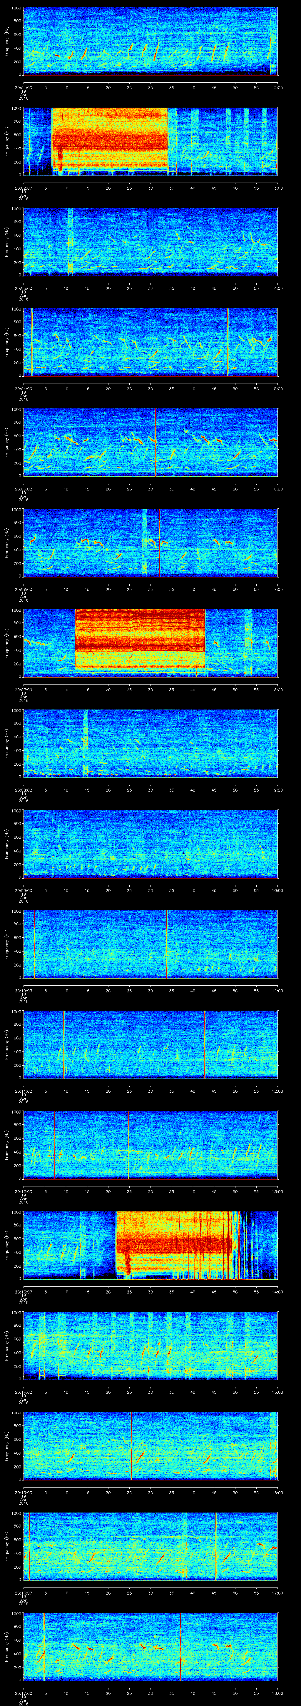Open the 20:03:00 spectrogram plot
The height and width of the screenshot is (1706, 301).
150,242
